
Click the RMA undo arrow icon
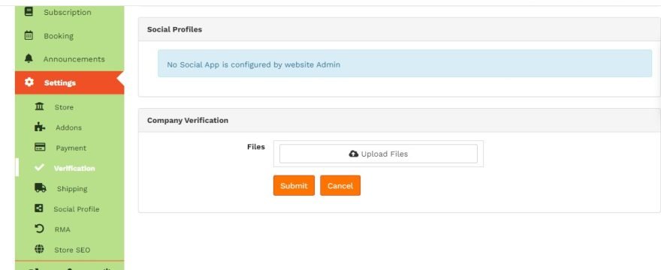click(x=39, y=229)
